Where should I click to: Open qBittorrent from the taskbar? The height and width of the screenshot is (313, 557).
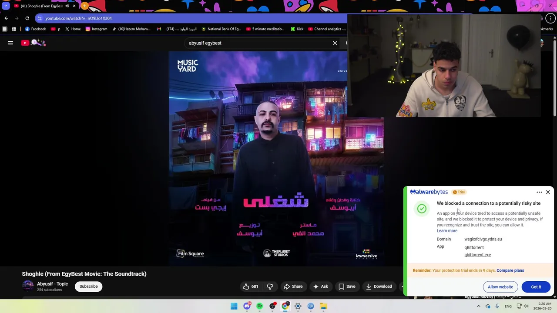tap(311, 306)
